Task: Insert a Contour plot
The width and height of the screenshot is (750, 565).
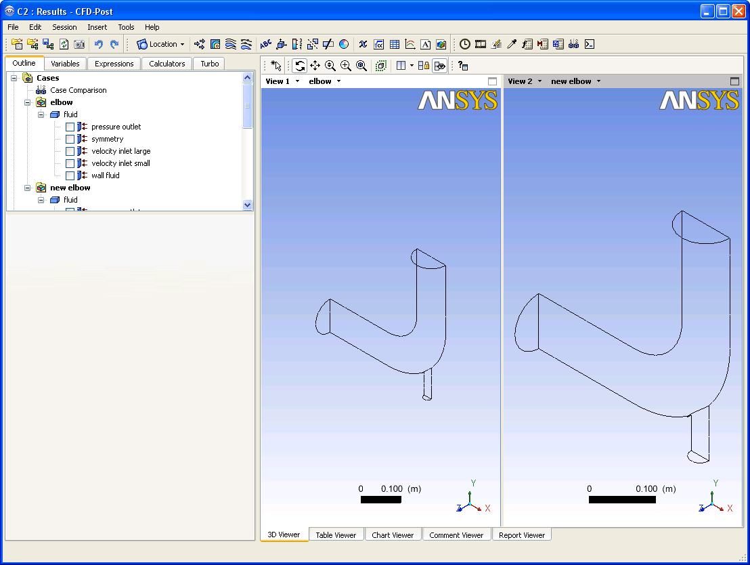Action: point(215,44)
